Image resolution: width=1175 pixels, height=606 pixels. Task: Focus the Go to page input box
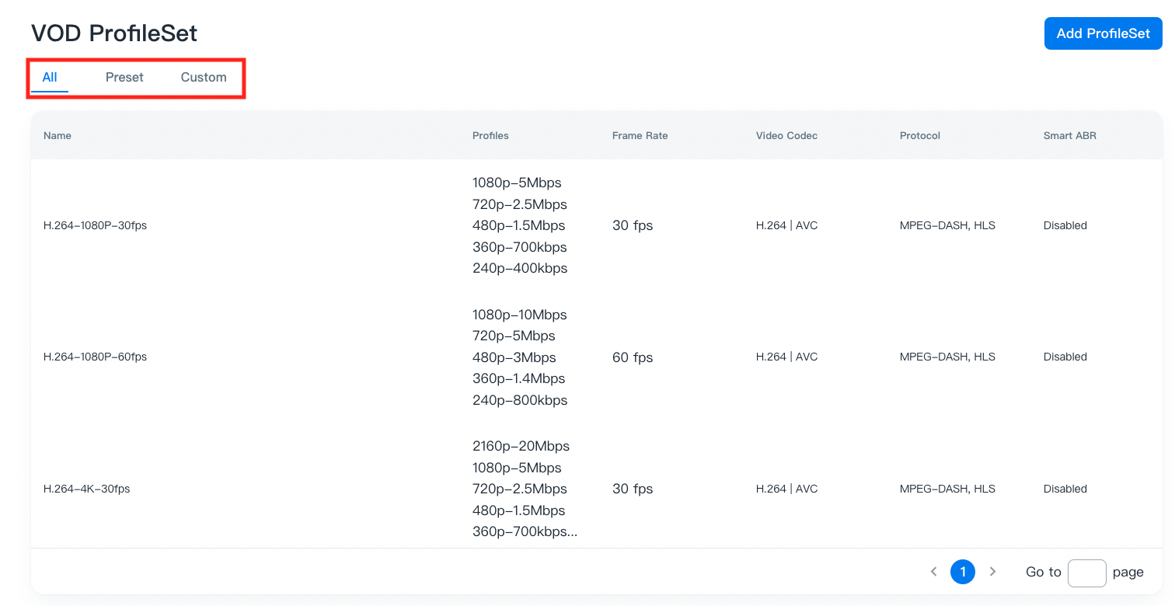1086,573
